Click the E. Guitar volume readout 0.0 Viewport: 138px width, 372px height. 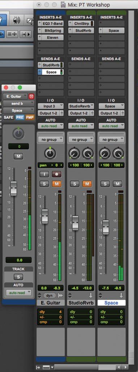pos(44,288)
